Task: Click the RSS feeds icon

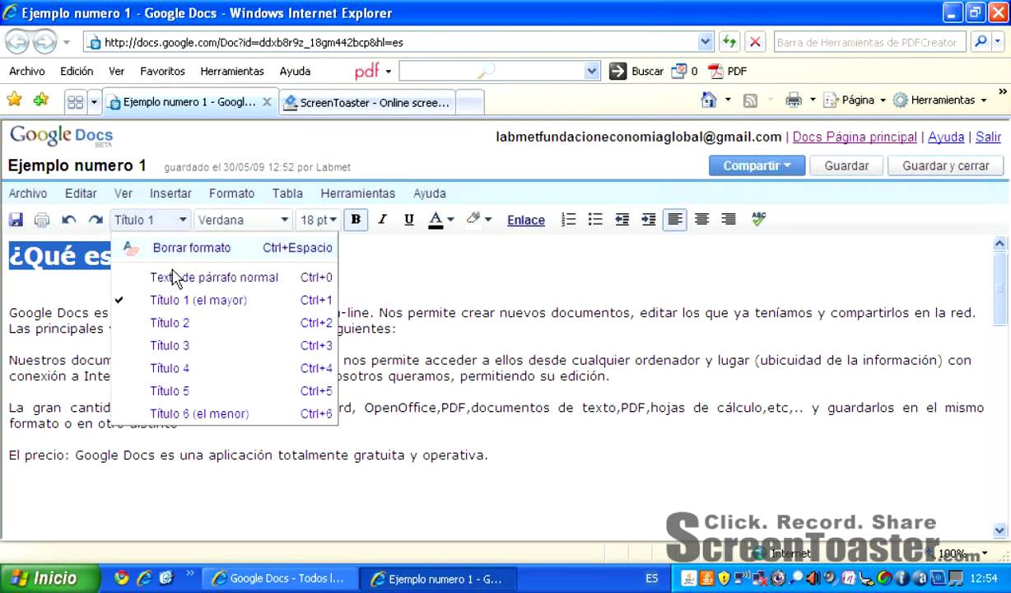Action: tap(750, 100)
